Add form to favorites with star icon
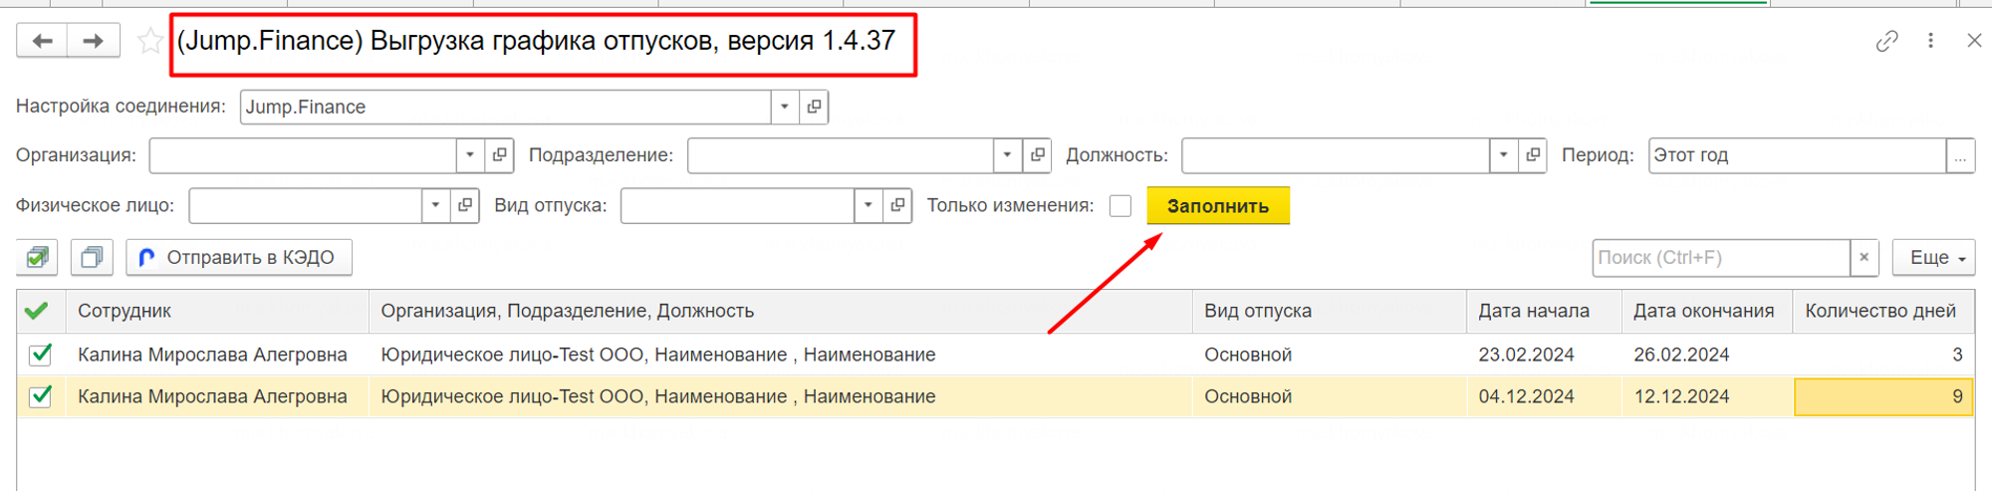The image size is (1992, 491). point(149,41)
